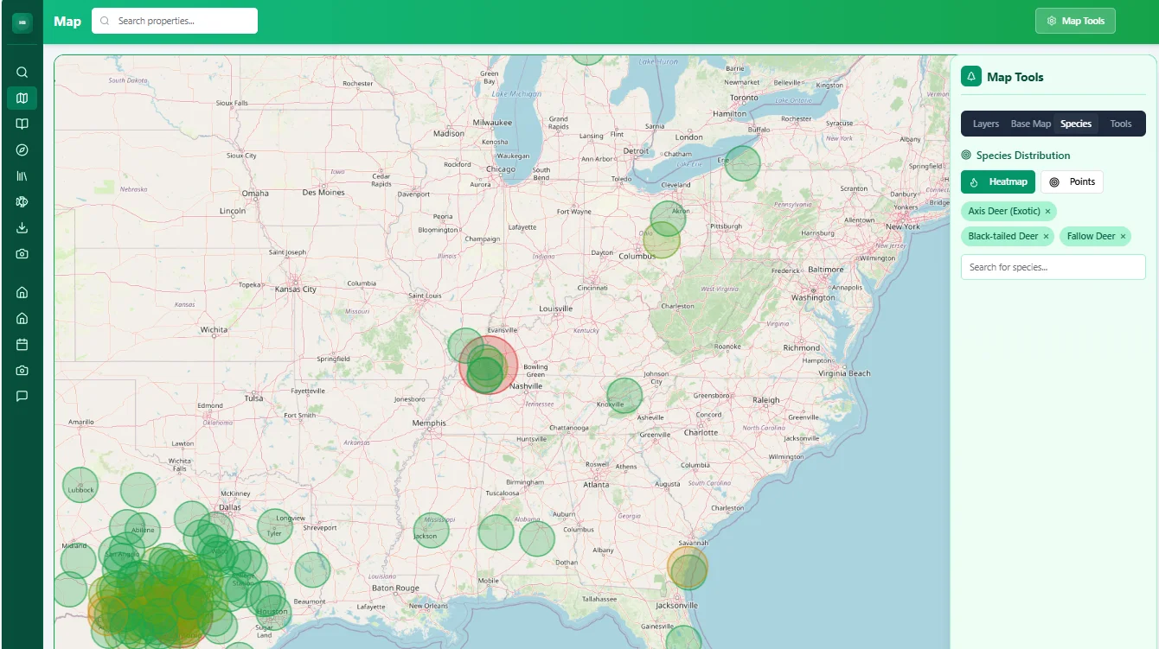Click the Washington label on the map
This screenshot has width=1159, height=649.
[x=813, y=297]
